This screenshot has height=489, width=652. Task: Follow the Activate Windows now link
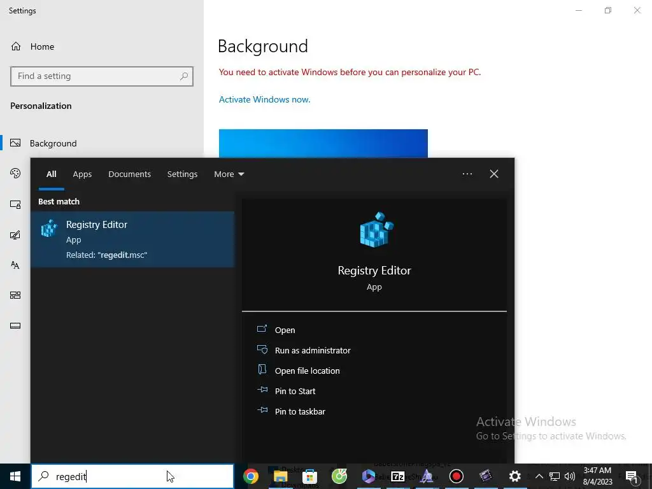pyautogui.click(x=264, y=99)
